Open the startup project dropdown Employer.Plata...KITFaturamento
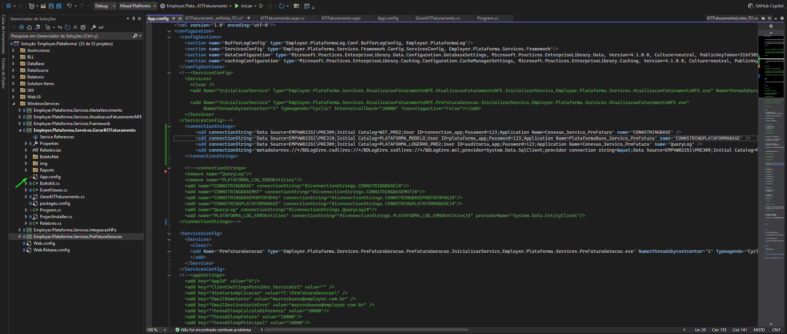The image size is (787, 334). pos(196,6)
